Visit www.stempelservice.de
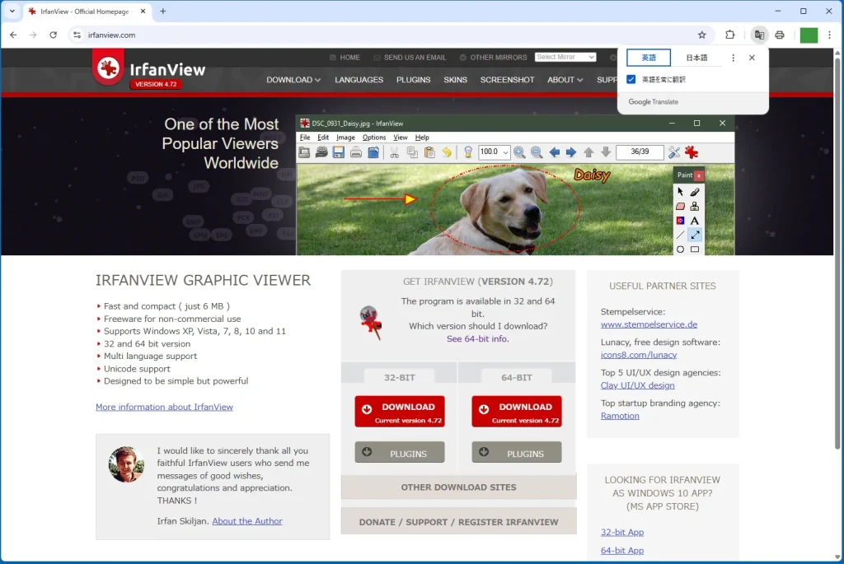This screenshot has width=844, height=564. point(649,324)
